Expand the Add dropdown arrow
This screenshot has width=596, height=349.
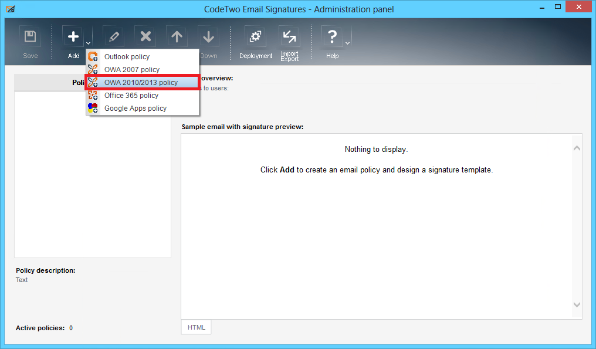coord(88,43)
